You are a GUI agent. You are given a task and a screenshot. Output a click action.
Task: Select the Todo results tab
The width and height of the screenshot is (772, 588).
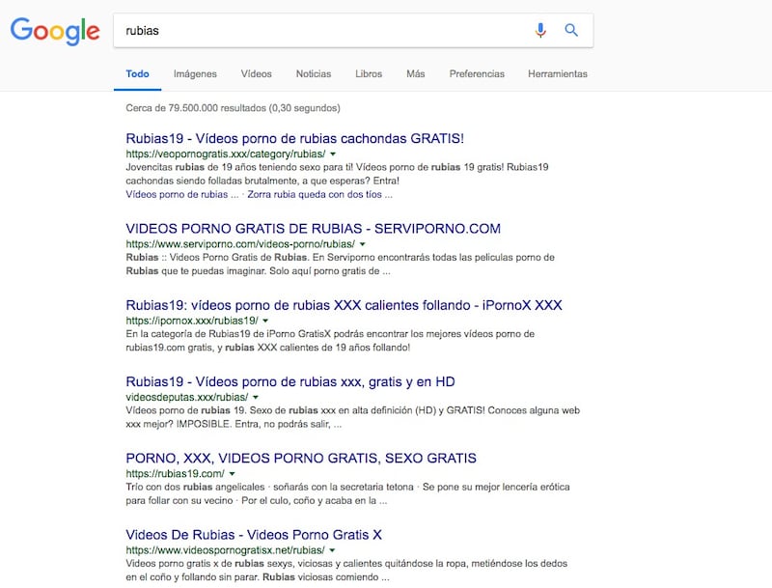[x=137, y=74]
